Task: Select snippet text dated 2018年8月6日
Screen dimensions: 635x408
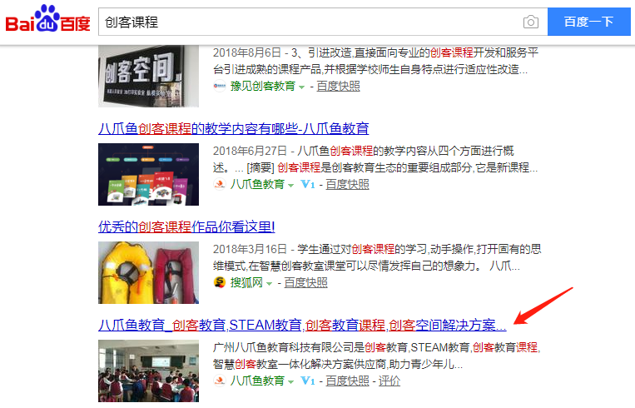Action: 376,61
